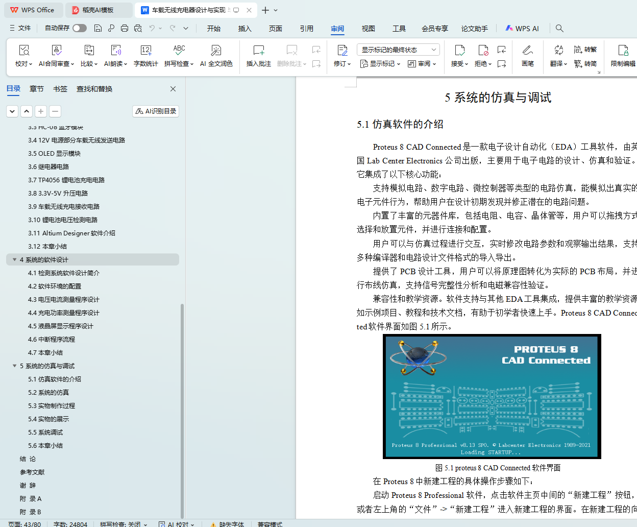Screen dimensions: 637x527
Task: Click the 字数统计 word count icon
Action: [145, 51]
